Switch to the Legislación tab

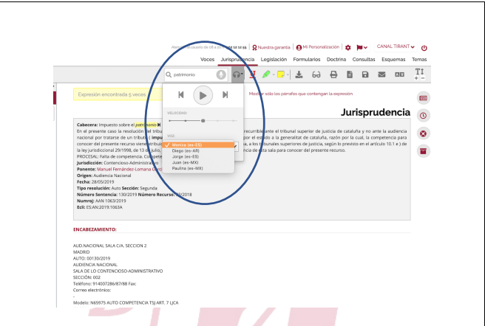coord(274,59)
